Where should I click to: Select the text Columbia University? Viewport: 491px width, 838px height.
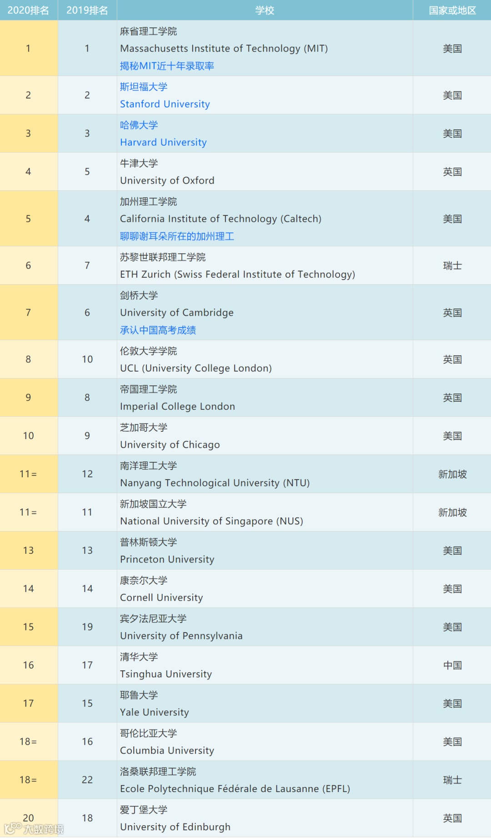[x=167, y=751]
